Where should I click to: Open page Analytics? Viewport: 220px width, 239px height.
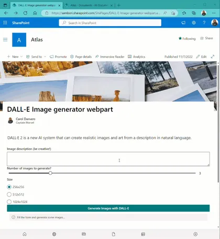click(137, 57)
